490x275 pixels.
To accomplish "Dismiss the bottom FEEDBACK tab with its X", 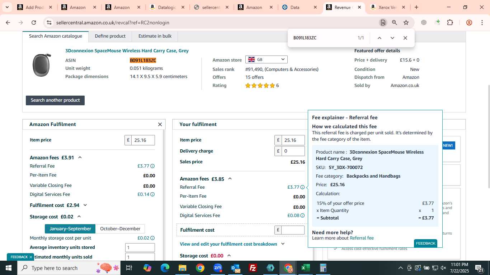I will (31, 257).
